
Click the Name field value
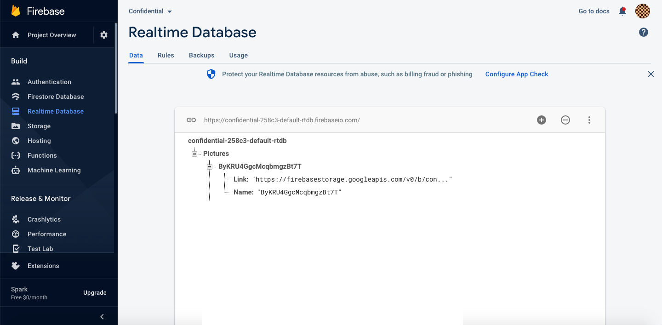pyautogui.click(x=299, y=192)
